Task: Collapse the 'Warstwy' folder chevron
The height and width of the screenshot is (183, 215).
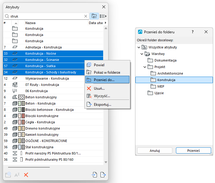Action: coord(142,54)
